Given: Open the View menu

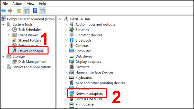Looking at the screenshot, I should coord(30,4).
